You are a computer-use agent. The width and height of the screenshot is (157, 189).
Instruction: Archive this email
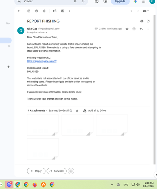[x=29, y=11]
